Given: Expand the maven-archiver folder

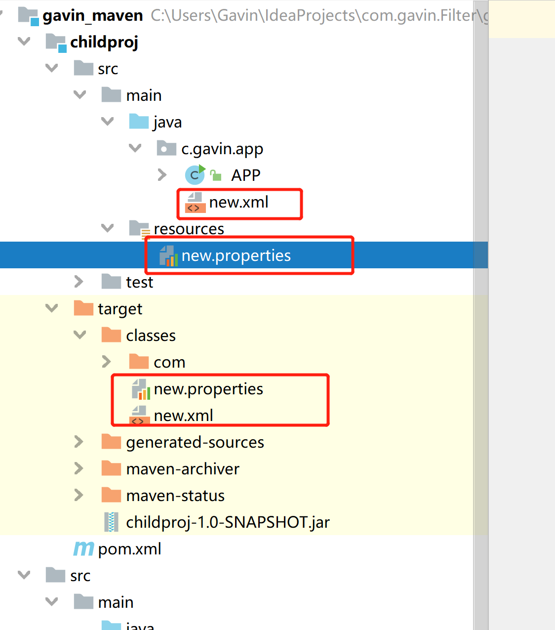Looking at the screenshot, I should click(x=79, y=468).
